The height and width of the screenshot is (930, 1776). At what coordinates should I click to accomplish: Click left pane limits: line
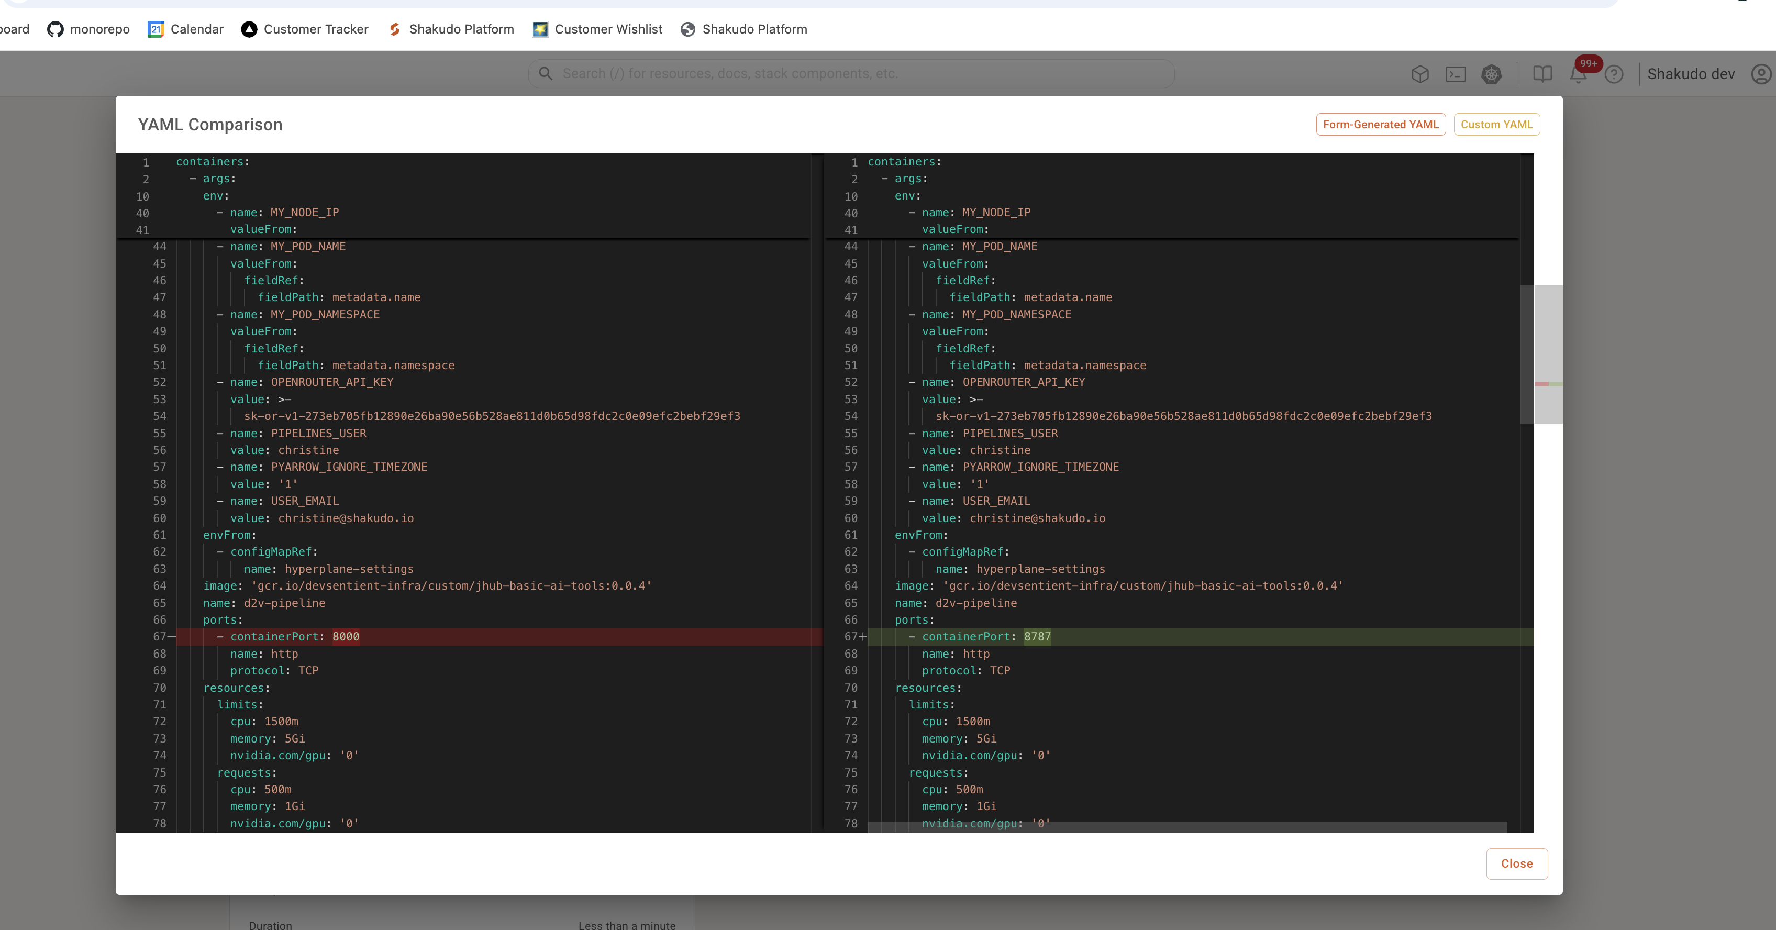click(x=240, y=704)
